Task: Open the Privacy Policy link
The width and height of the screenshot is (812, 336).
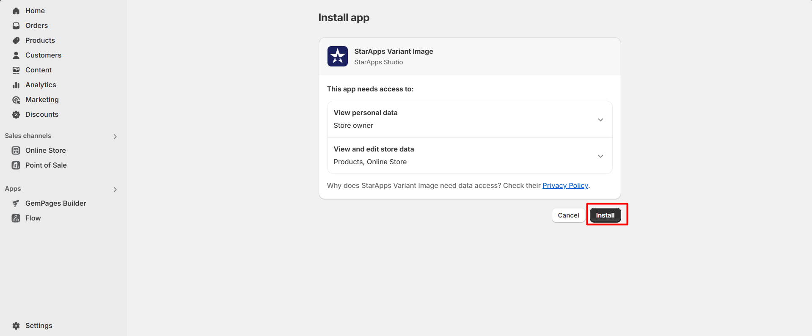Action: point(565,185)
